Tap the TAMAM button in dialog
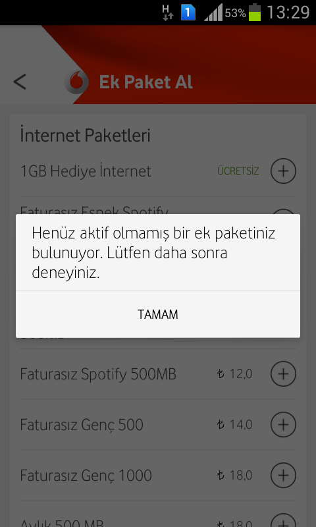The width and height of the screenshot is (316, 527). (158, 315)
